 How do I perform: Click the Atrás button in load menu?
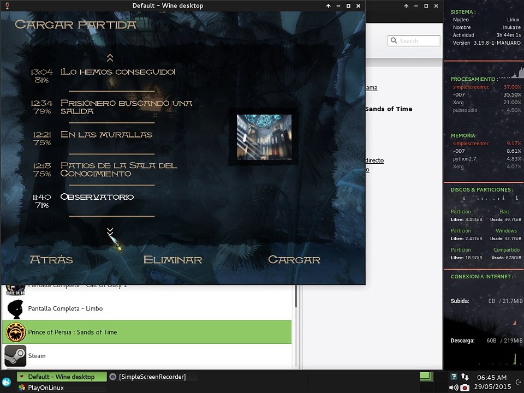pyautogui.click(x=51, y=260)
